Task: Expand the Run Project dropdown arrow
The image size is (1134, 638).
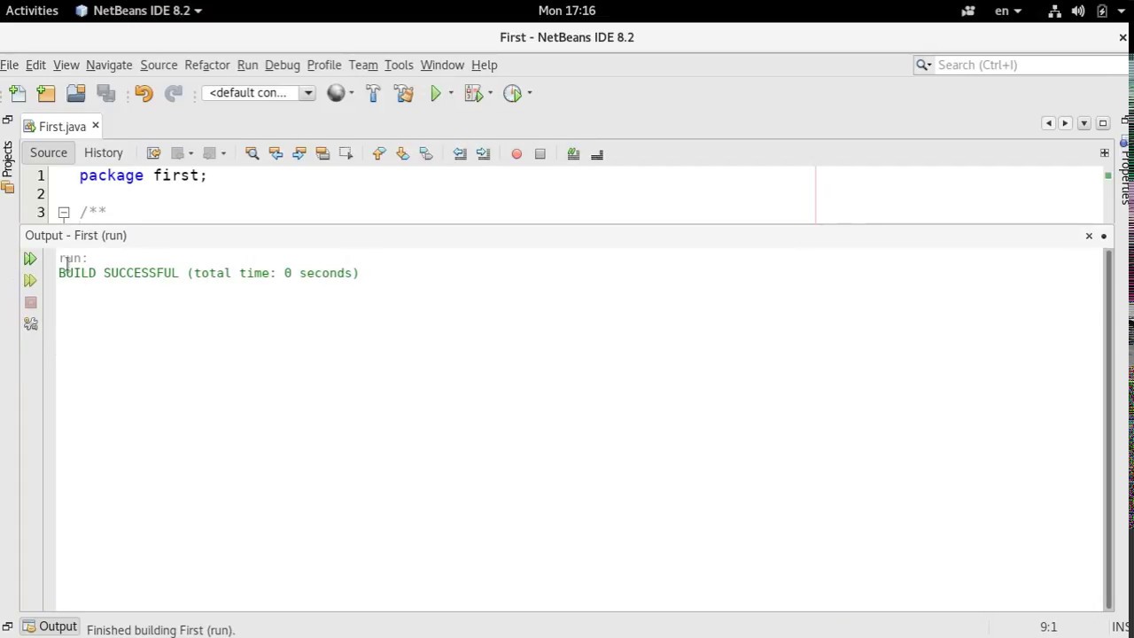Action: (x=451, y=93)
